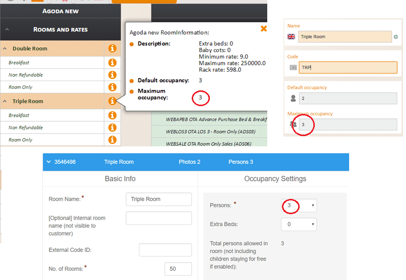Collapse the Double Room rate list
Screen dimensions: 406x280
pyautogui.click(x=5, y=49)
